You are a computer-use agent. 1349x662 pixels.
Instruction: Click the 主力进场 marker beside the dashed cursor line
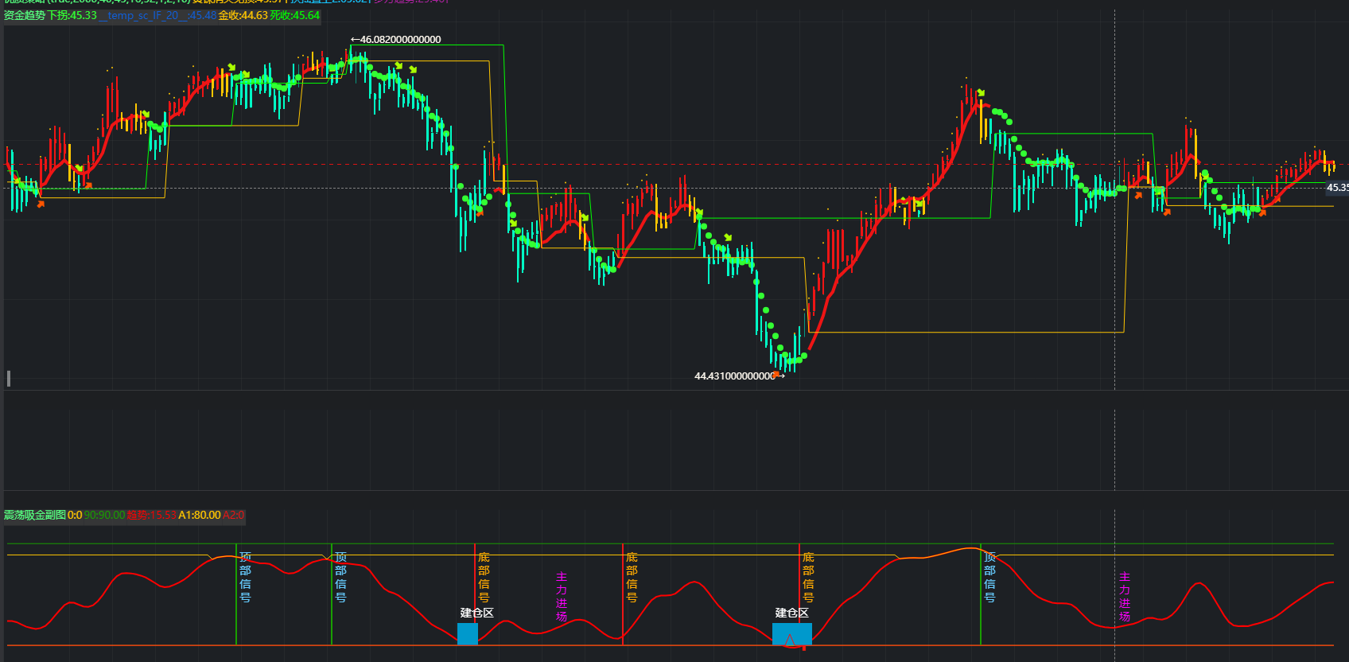point(1125,596)
